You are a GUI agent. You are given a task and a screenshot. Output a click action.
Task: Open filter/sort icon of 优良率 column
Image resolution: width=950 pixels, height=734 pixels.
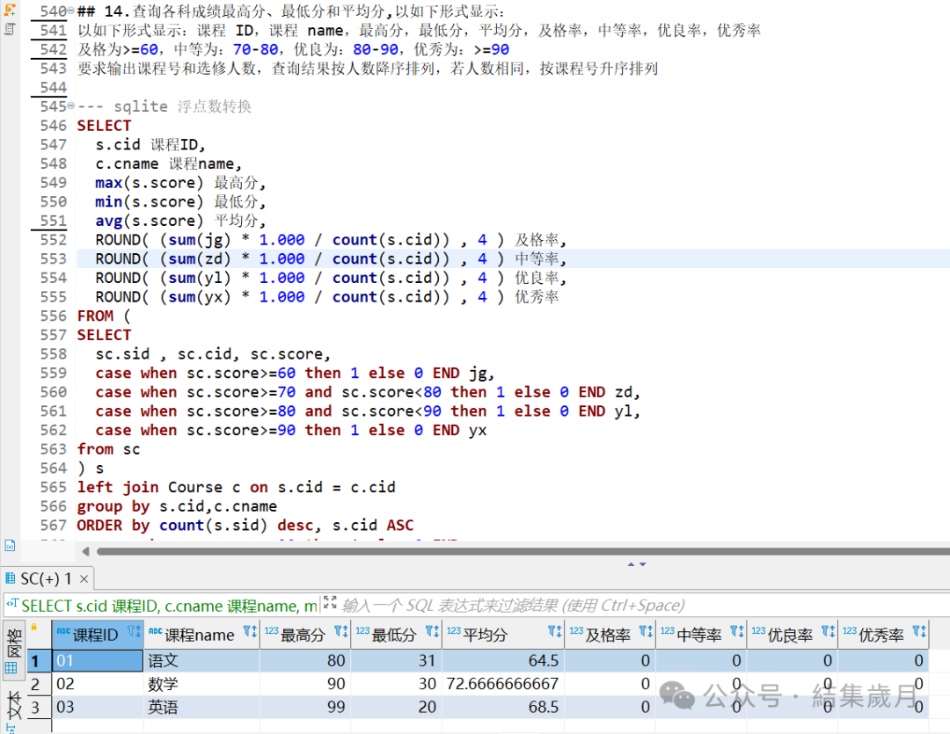828,632
